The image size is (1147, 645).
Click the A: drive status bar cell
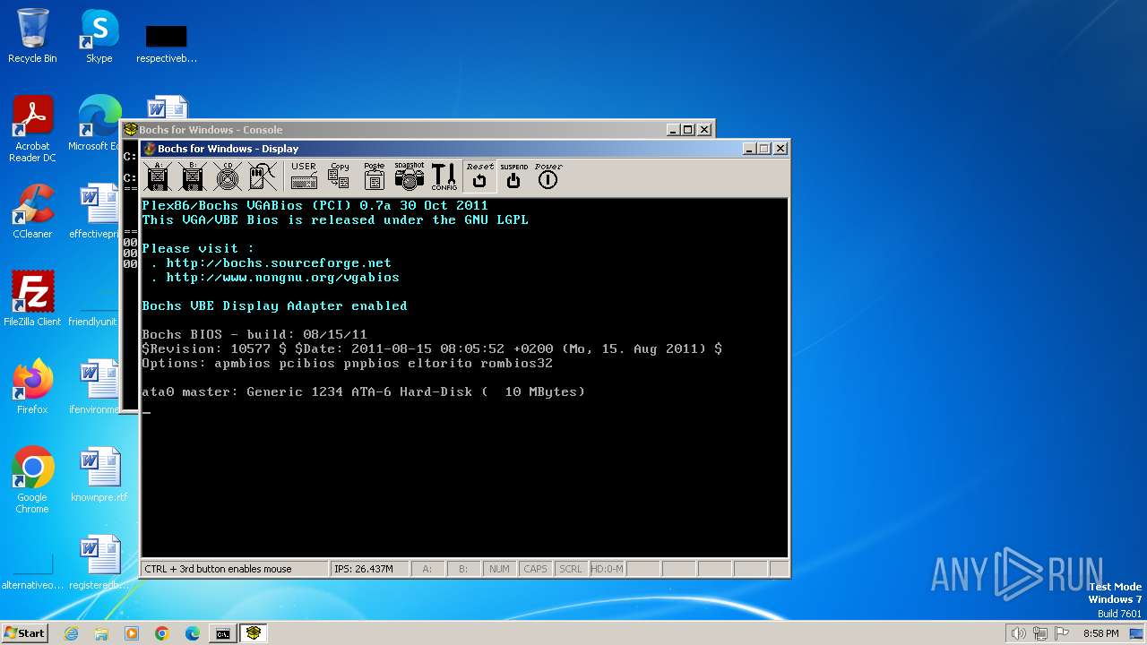tap(427, 569)
